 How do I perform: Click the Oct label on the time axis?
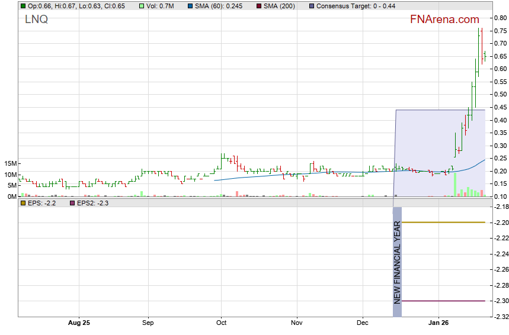(221, 323)
